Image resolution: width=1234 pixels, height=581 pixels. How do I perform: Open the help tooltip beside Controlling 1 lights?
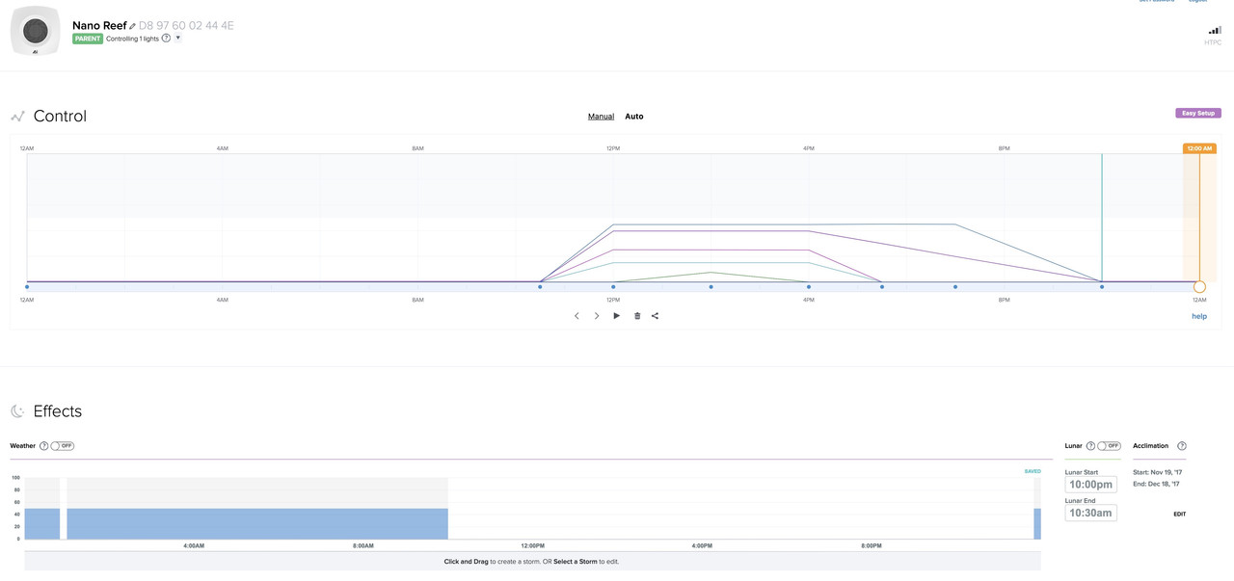[166, 39]
